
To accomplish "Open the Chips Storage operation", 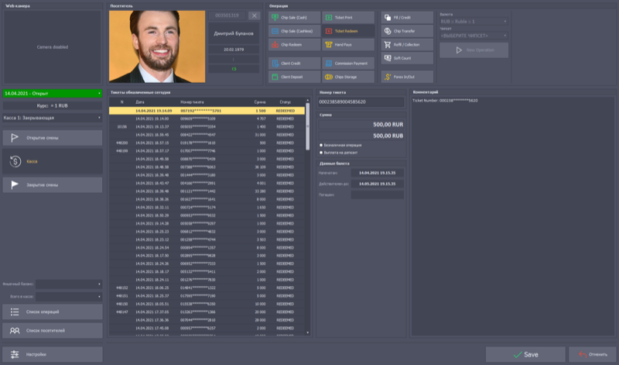I will pos(330,77).
